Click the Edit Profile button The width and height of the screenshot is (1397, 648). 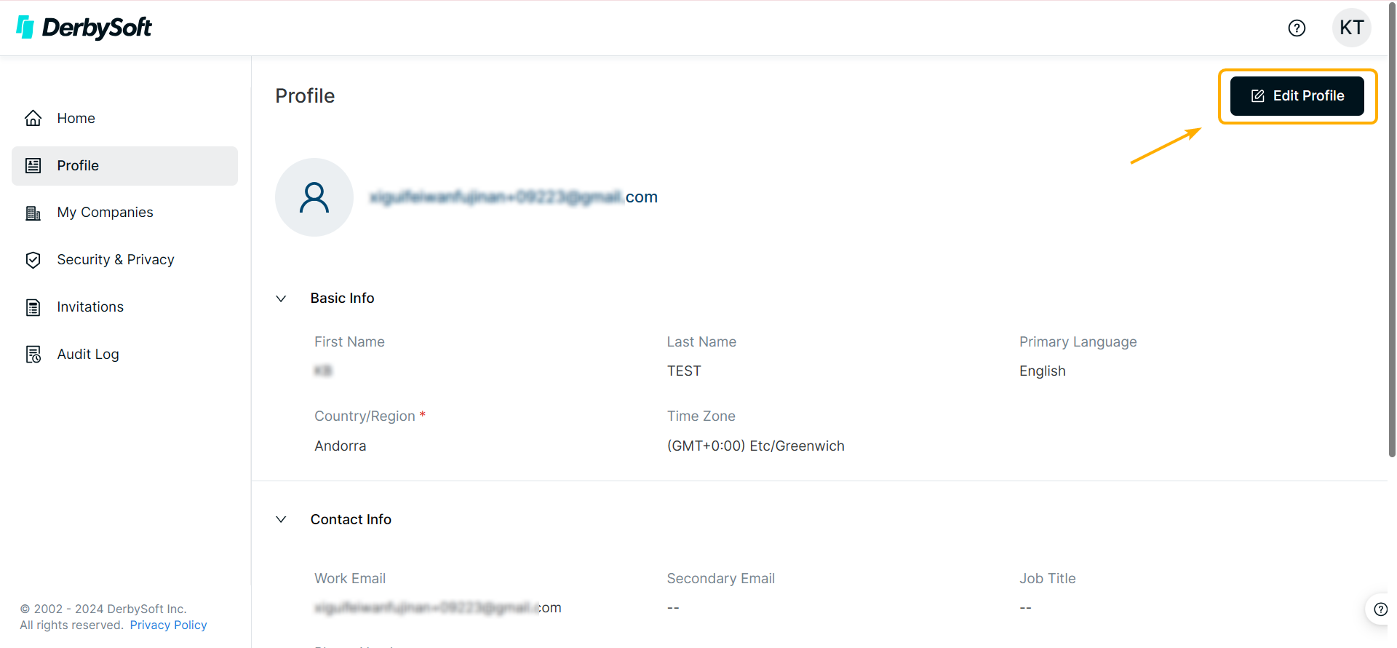(1297, 96)
